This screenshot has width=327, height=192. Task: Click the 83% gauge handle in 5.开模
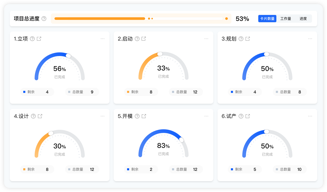point(181,140)
